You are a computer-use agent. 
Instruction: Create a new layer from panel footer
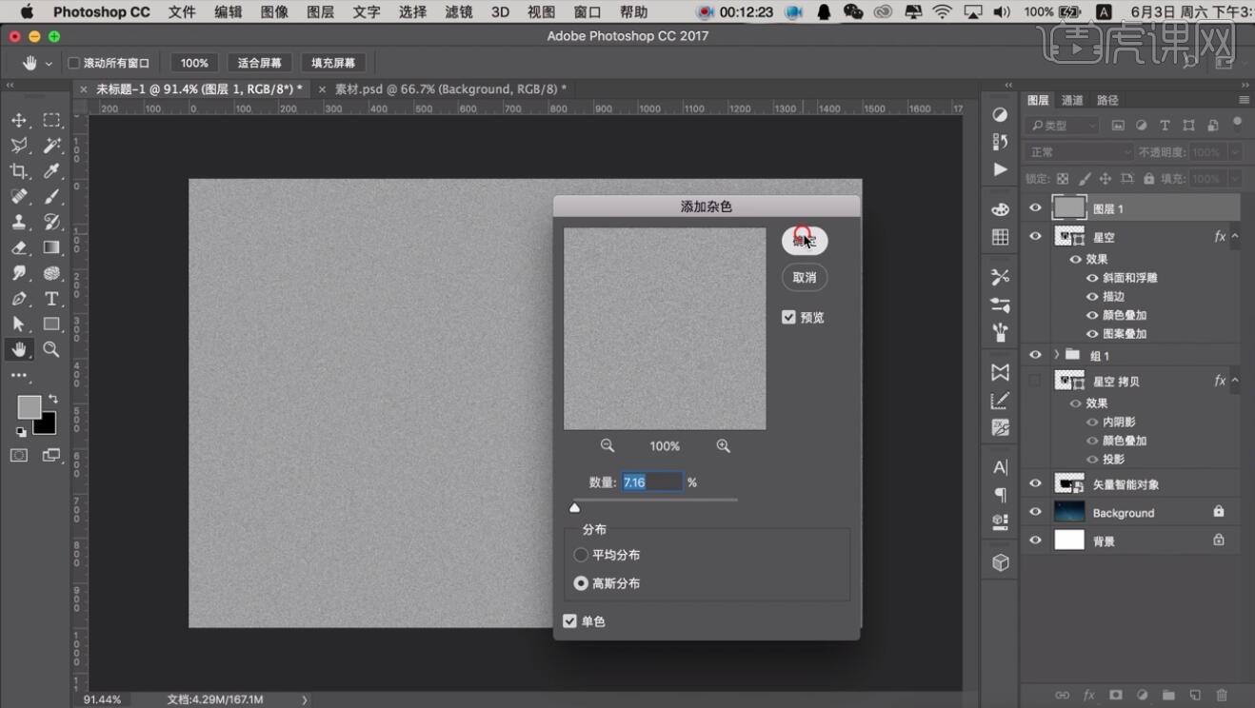click(1195, 696)
